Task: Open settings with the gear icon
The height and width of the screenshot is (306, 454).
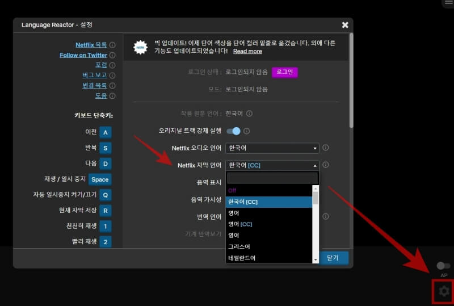Action: point(444,291)
